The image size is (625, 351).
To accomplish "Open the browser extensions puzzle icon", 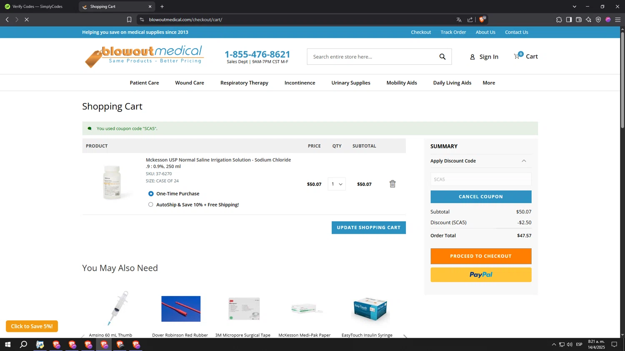I will click(559, 20).
